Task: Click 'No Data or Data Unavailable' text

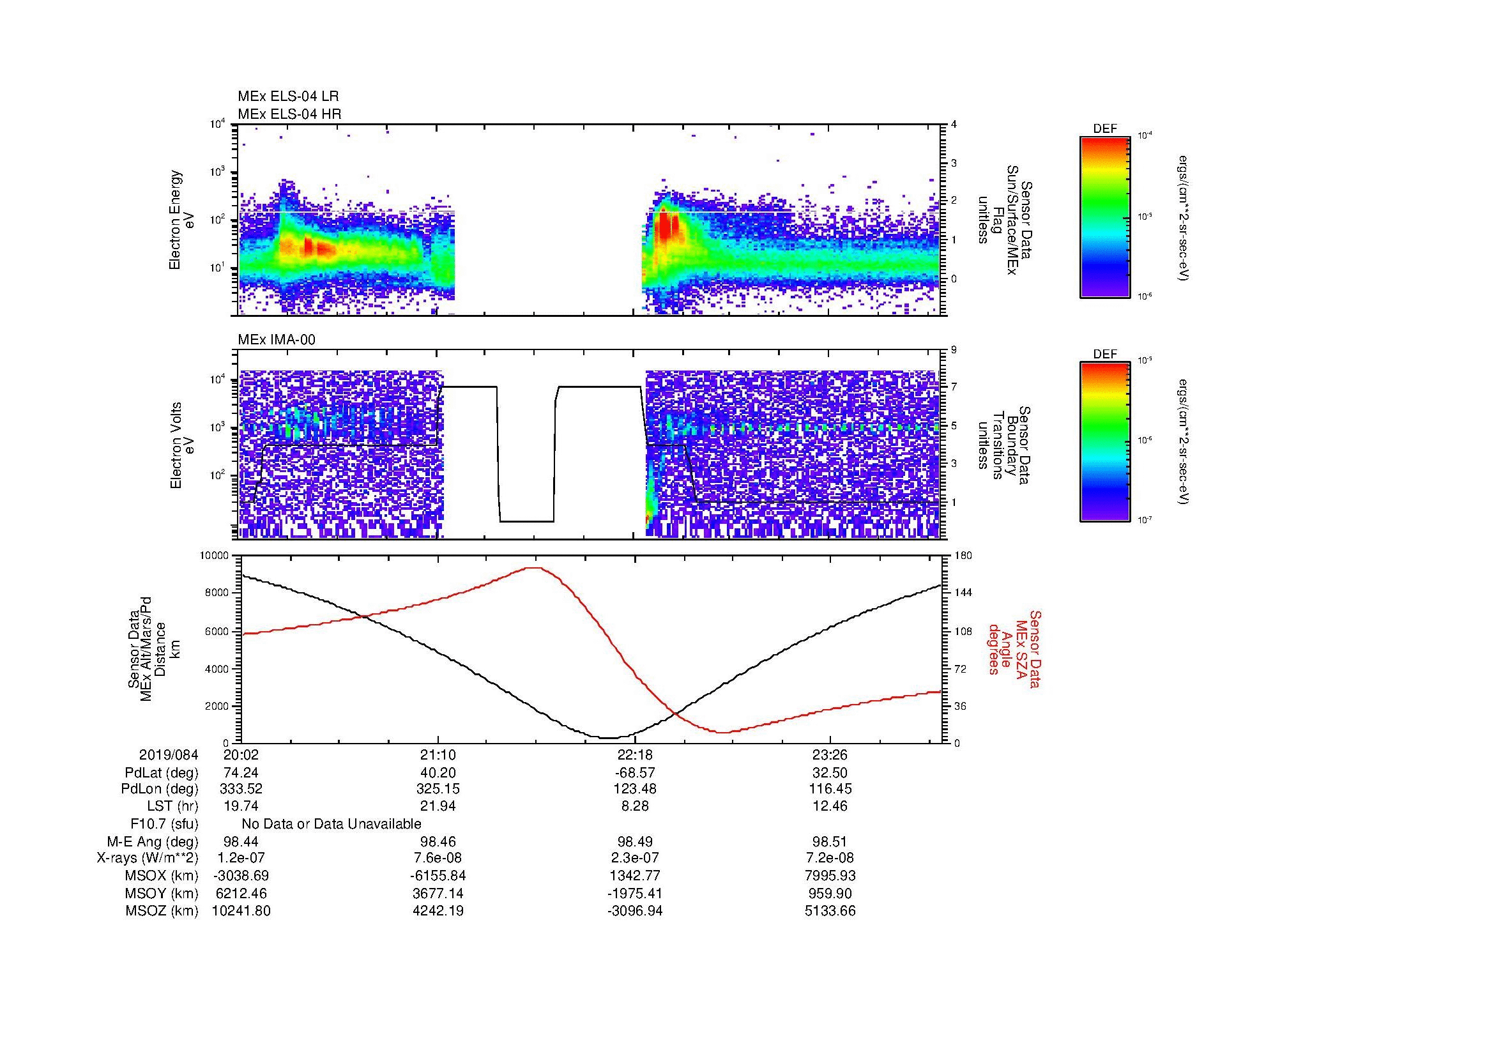Action: (332, 824)
